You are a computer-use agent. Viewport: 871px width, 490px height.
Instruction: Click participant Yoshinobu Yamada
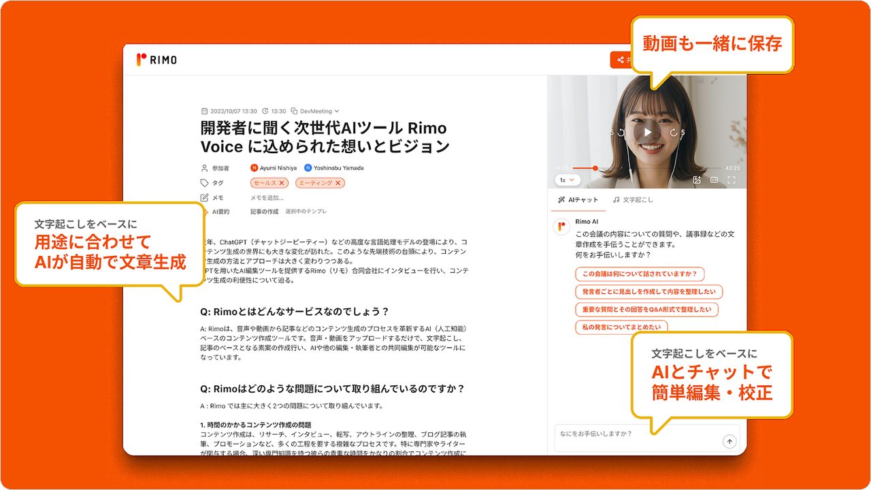point(334,168)
